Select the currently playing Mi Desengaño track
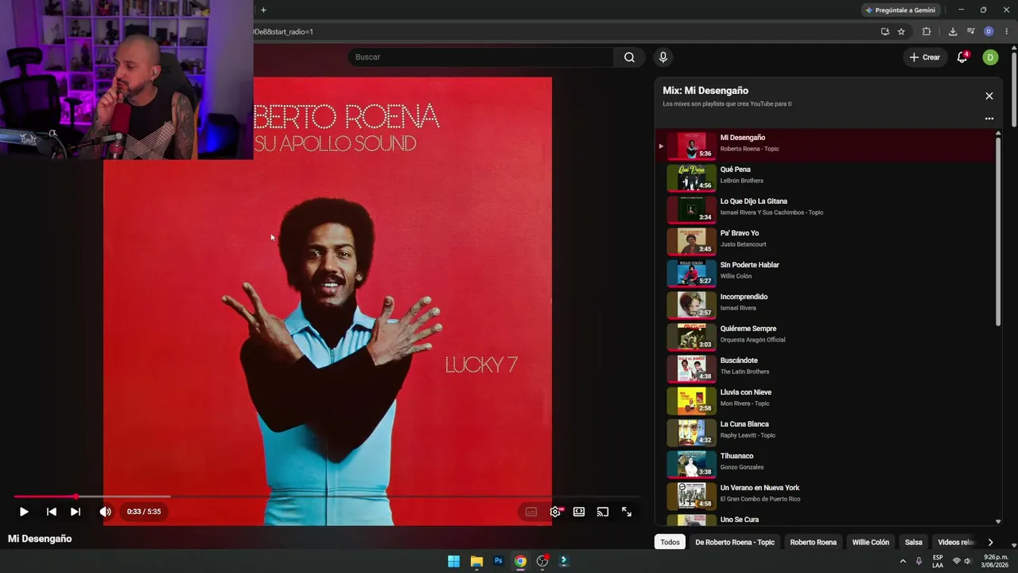The width and height of the screenshot is (1018, 573). point(826,146)
